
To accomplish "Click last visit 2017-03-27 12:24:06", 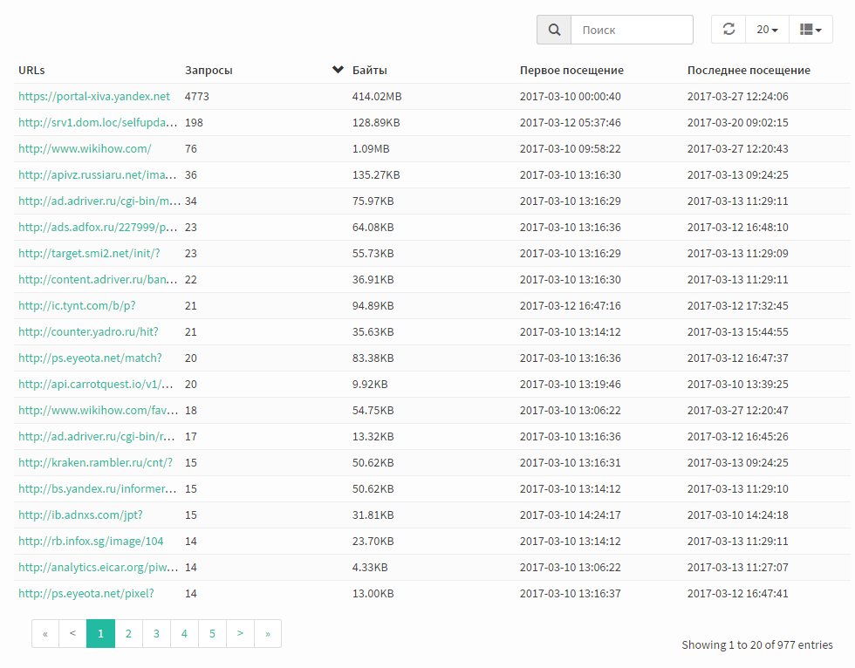I will 737,97.
